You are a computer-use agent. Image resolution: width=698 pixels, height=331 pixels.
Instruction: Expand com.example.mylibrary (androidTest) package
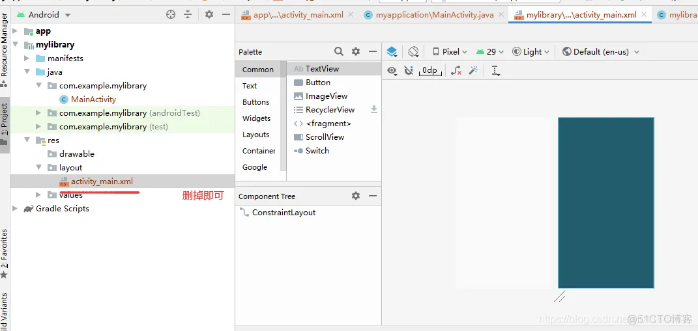point(38,113)
